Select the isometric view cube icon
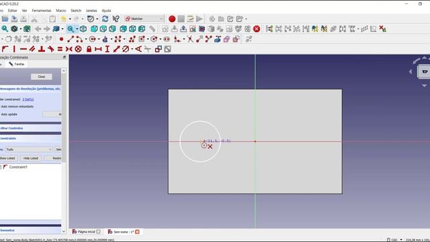Viewport: 430px width, 242px height. 83,29
